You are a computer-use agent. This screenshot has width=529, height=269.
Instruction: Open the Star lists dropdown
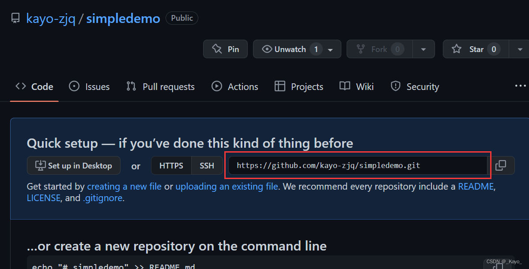click(520, 49)
